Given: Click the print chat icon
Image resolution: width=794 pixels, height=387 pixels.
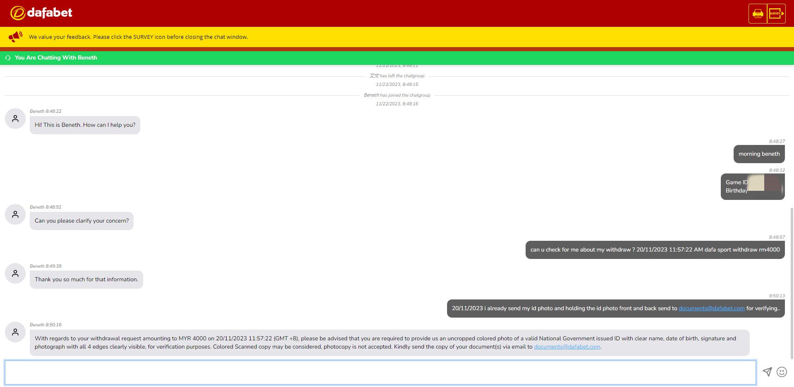Looking at the screenshot, I should coord(758,14).
